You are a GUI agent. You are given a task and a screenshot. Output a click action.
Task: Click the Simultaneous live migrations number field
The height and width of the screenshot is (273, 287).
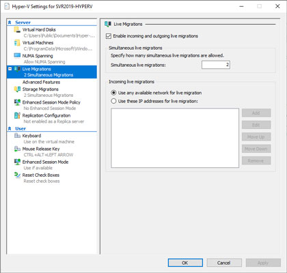pos(216,65)
